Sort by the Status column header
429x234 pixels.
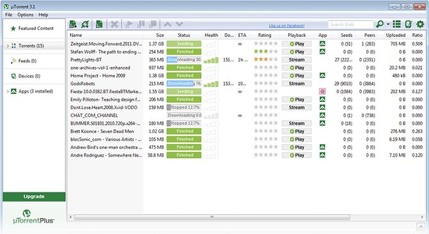click(184, 35)
